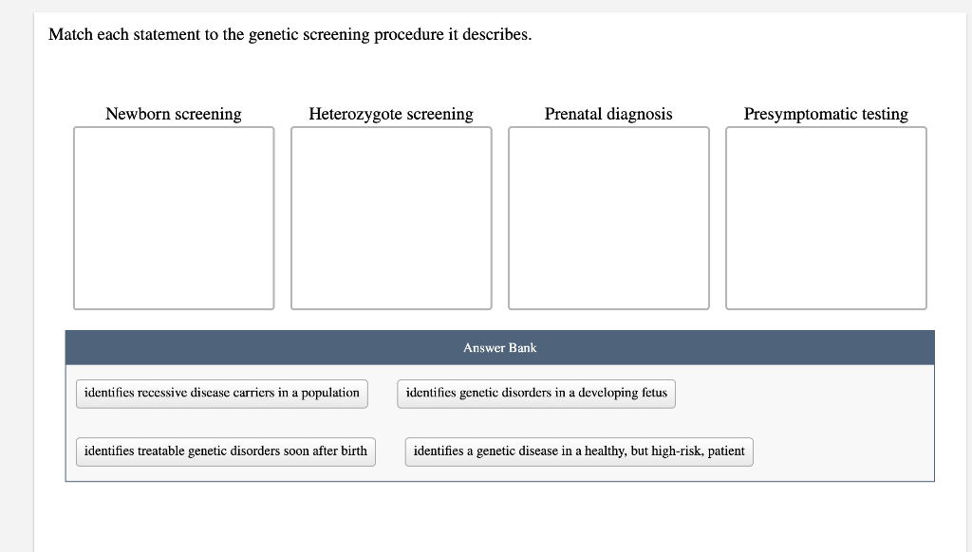Click the Answer Bank header bar
This screenshot has width=972, height=552.
pos(499,347)
